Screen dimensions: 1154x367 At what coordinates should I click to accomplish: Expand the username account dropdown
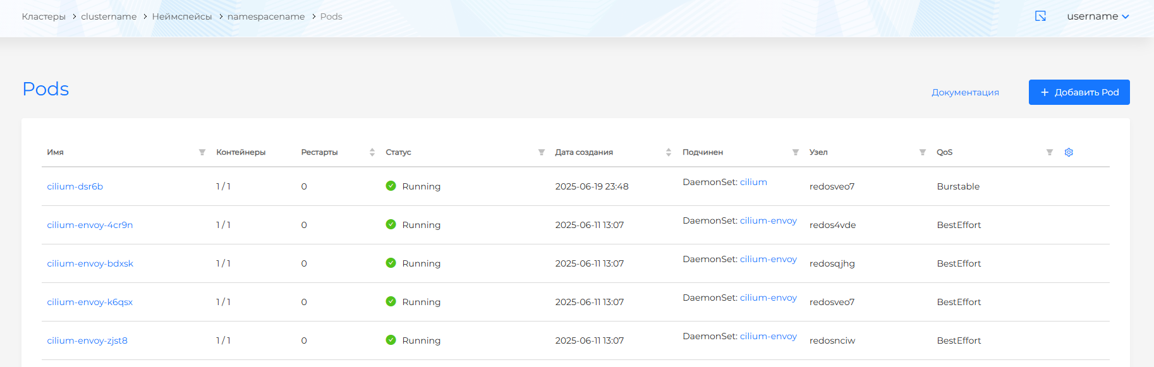(1098, 16)
